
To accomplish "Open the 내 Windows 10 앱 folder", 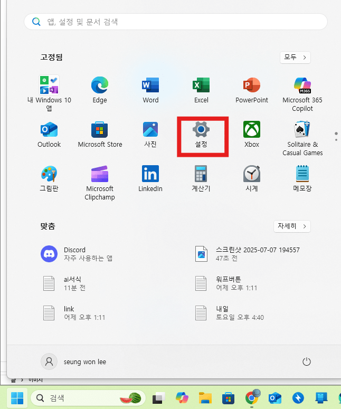I will pos(49,93).
